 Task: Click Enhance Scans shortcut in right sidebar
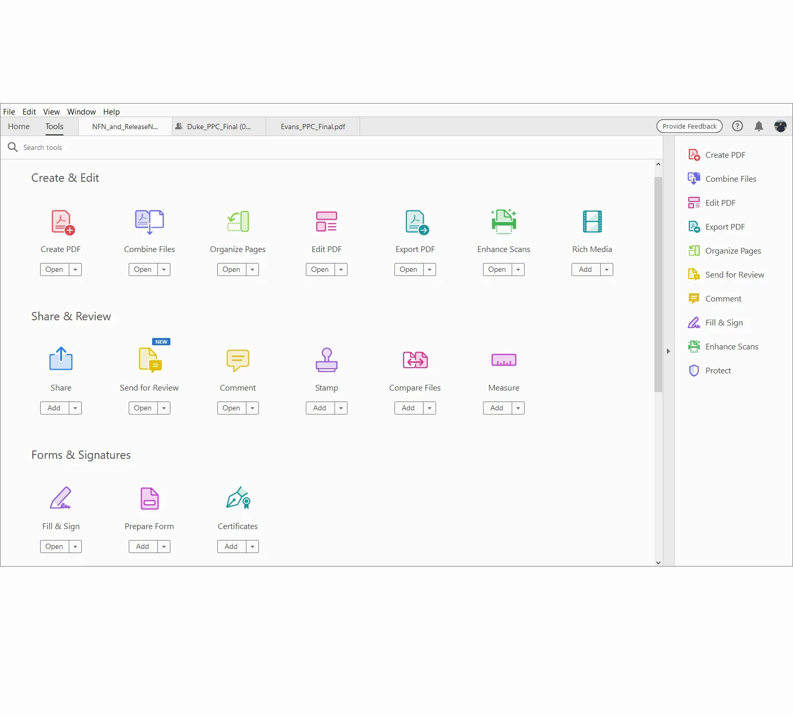[723, 347]
